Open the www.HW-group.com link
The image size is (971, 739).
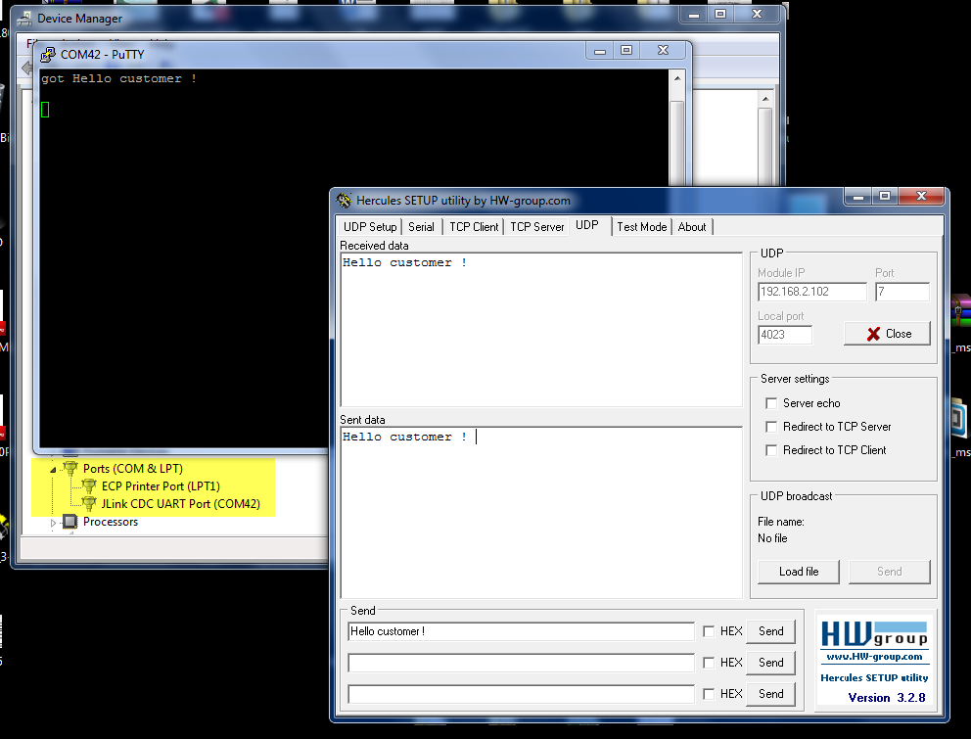click(x=874, y=657)
